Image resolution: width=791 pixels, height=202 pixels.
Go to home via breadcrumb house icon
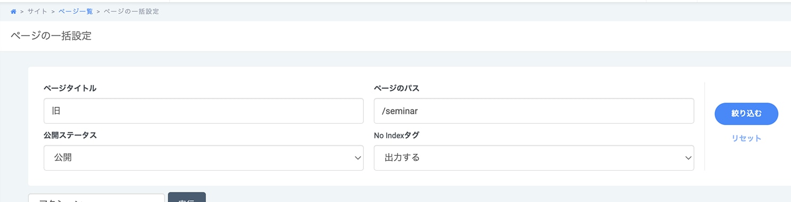point(13,12)
